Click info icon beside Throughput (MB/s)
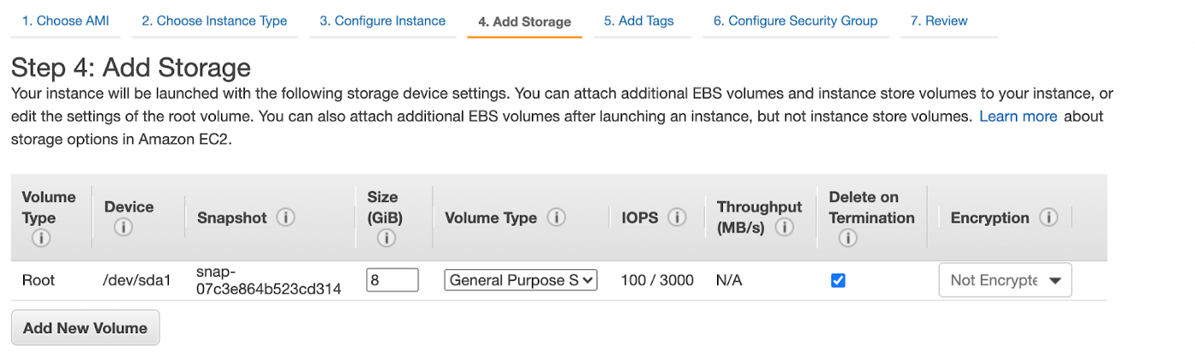 [784, 228]
